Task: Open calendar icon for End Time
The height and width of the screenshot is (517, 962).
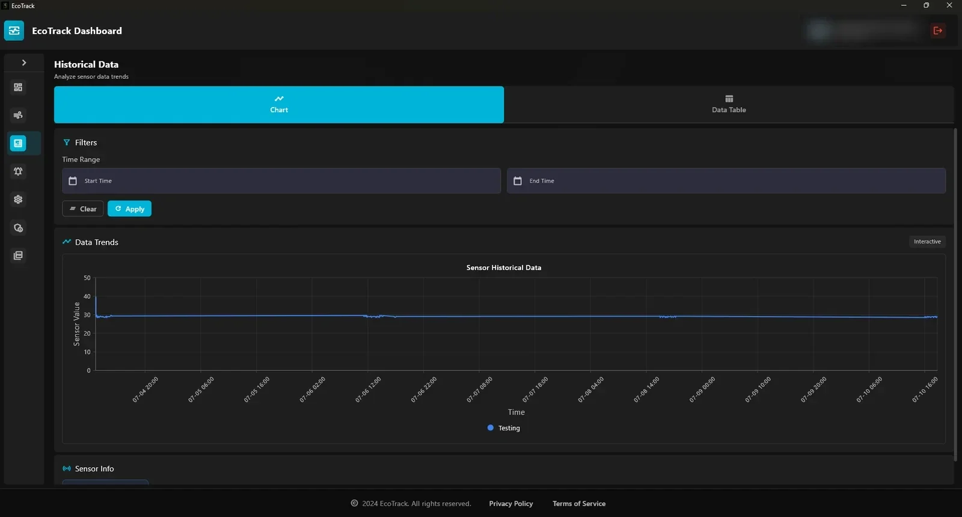Action: click(518, 181)
